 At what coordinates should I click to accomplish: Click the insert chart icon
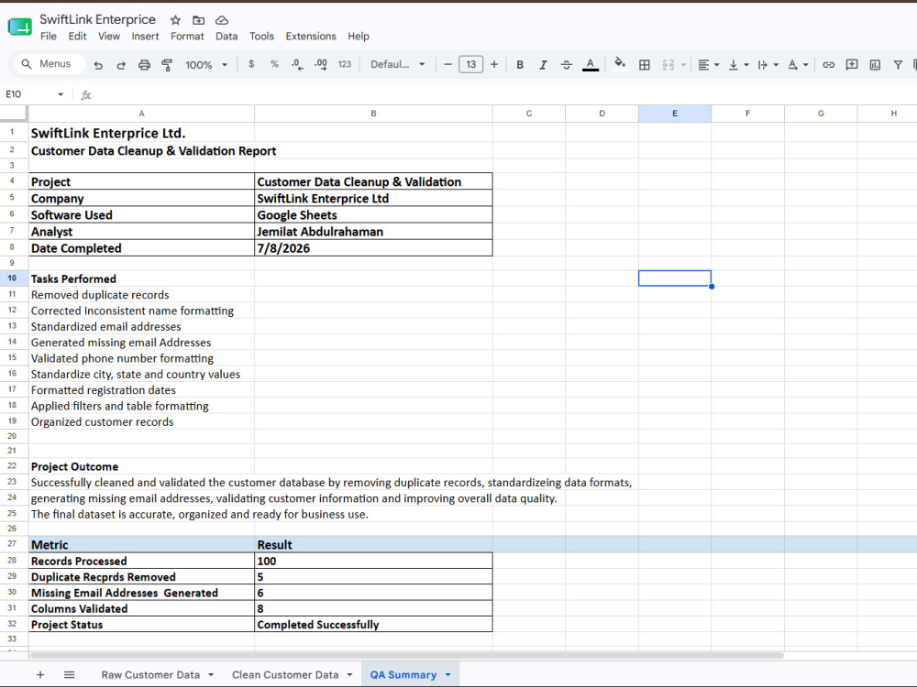click(875, 65)
